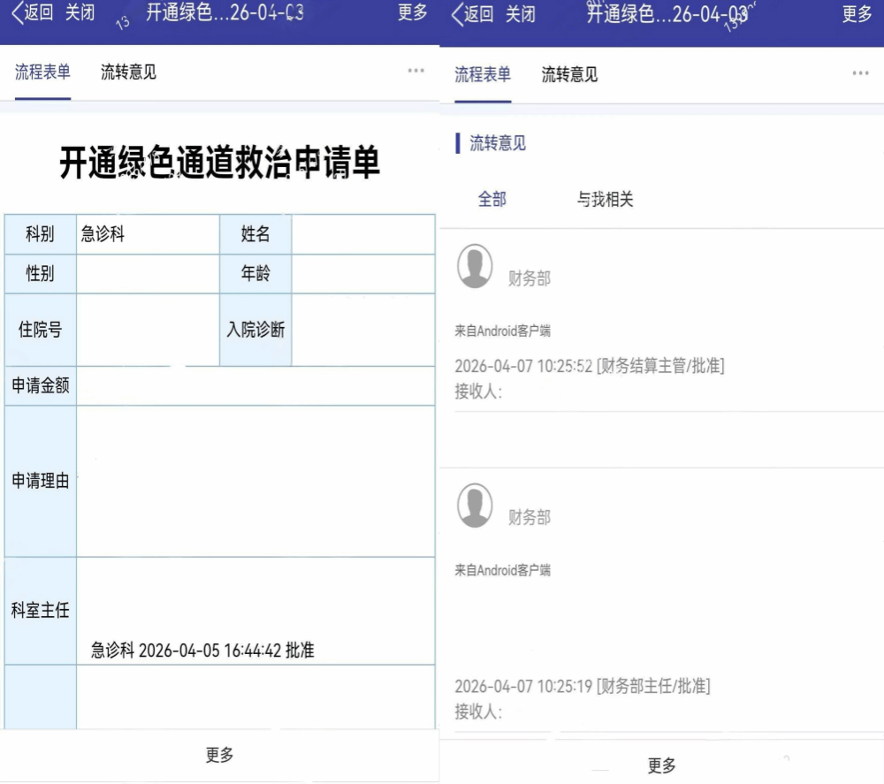Select the 全部 comments filter
Viewport: 884px width, 784px height.
(492, 200)
